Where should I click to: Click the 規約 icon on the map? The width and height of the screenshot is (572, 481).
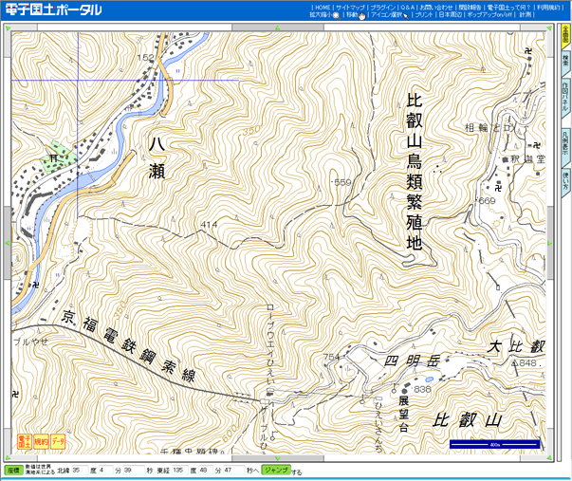[x=41, y=441]
